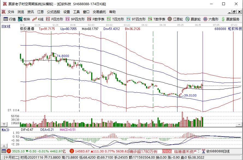Click the 14583.67 Shenzhen index reading

point(82,151)
